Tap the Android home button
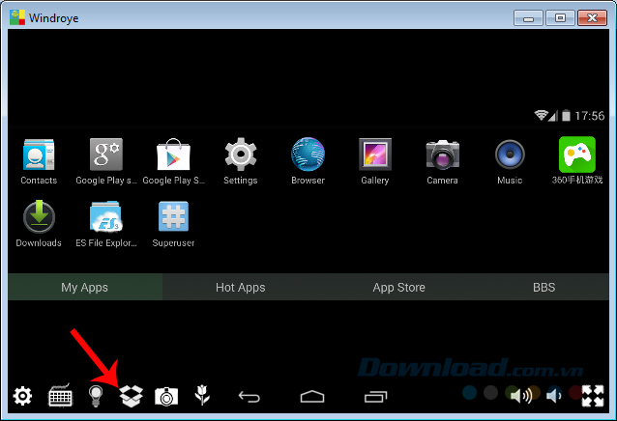The height and width of the screenshot is (421, 617). (x=312, y=397)
